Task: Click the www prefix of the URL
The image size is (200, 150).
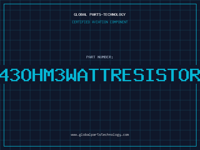Action: [74, 135]
